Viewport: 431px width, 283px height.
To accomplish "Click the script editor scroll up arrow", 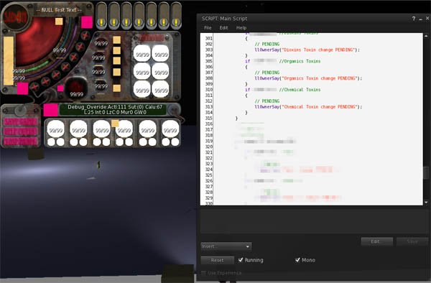I will point(426,36).
